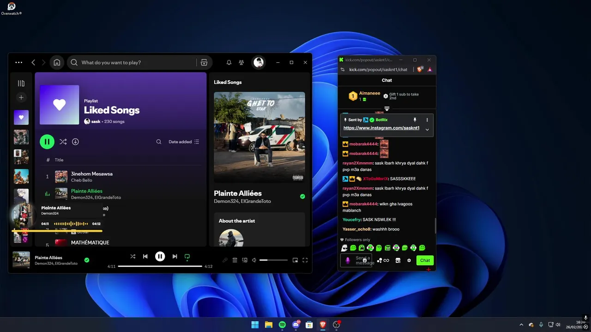Open the instagram.com/hidden link
The width and height of the screenshot is (591, 332).
(381, 128)
